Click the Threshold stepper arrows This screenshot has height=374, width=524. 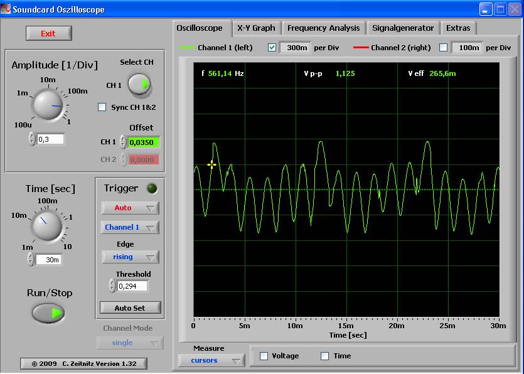pyautogui.click(x=112, y=286)
